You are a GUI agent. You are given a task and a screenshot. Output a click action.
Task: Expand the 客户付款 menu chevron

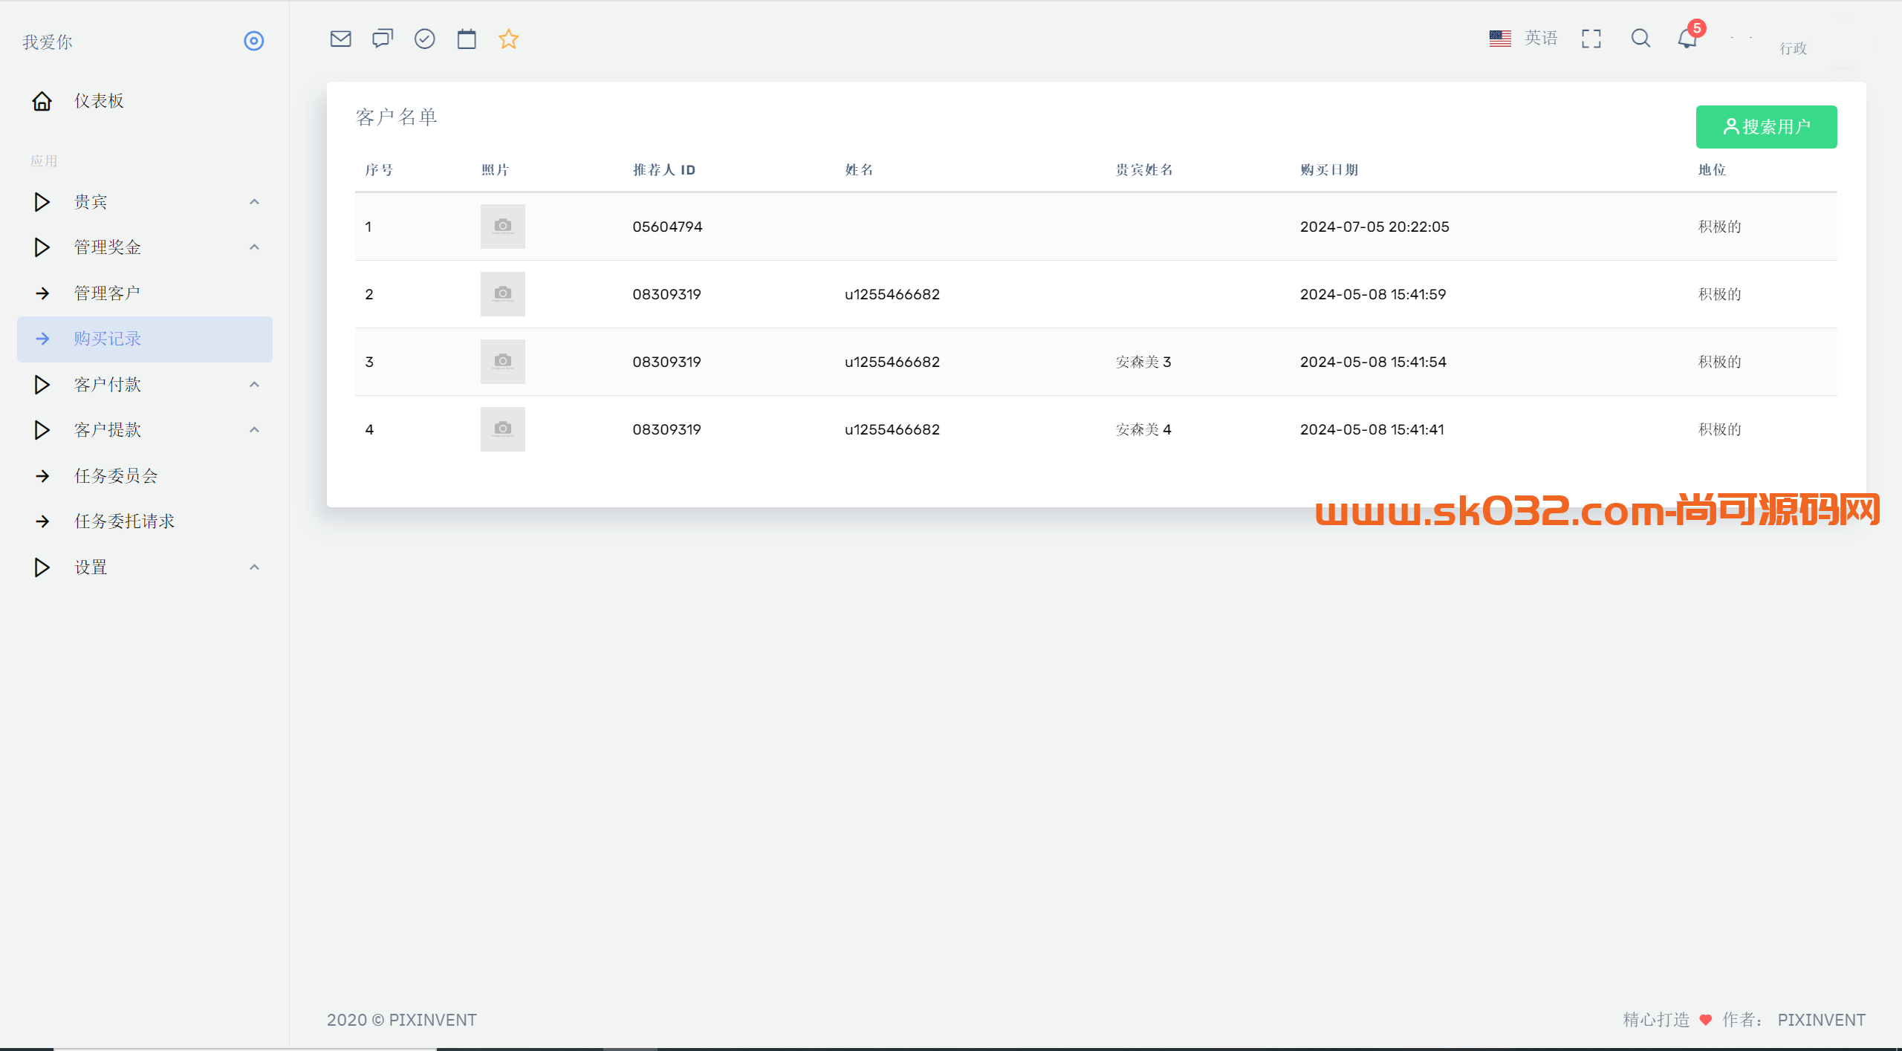[254, 385]
